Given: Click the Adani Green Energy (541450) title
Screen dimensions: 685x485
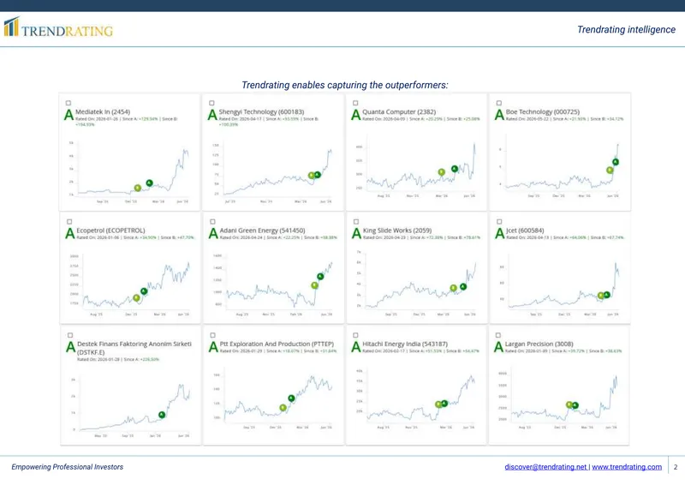Looking at the screenshot, I should [263, 231].
